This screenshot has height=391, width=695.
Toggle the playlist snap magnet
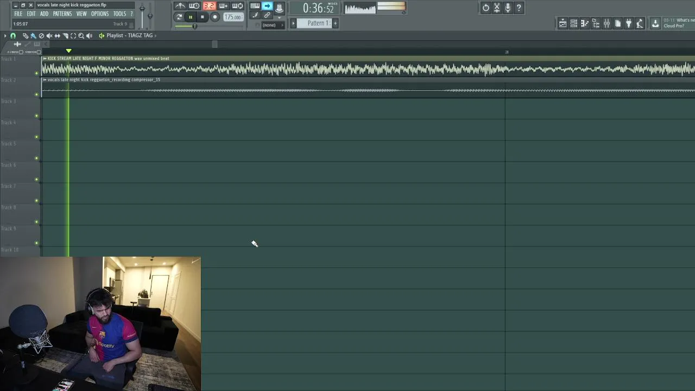click(x=13, y=35)
